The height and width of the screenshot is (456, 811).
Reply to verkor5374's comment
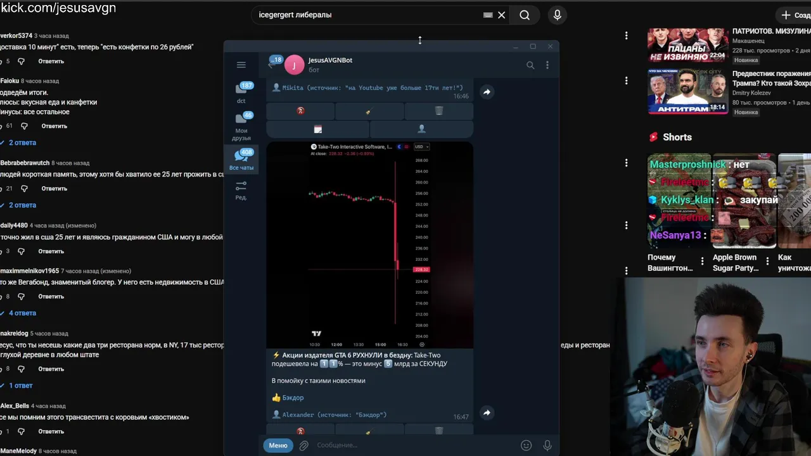tap(51, 61)
